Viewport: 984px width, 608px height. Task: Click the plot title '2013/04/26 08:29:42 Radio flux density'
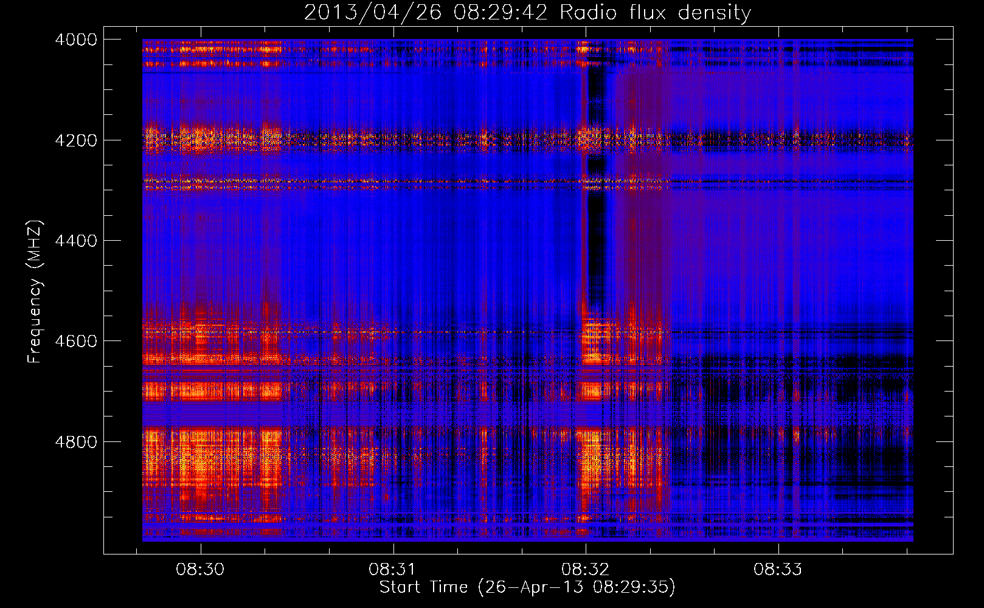pyautogui.click(x=527, y=13)
